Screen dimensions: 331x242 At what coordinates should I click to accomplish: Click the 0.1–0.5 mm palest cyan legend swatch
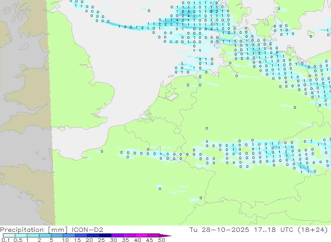point(9,235)
